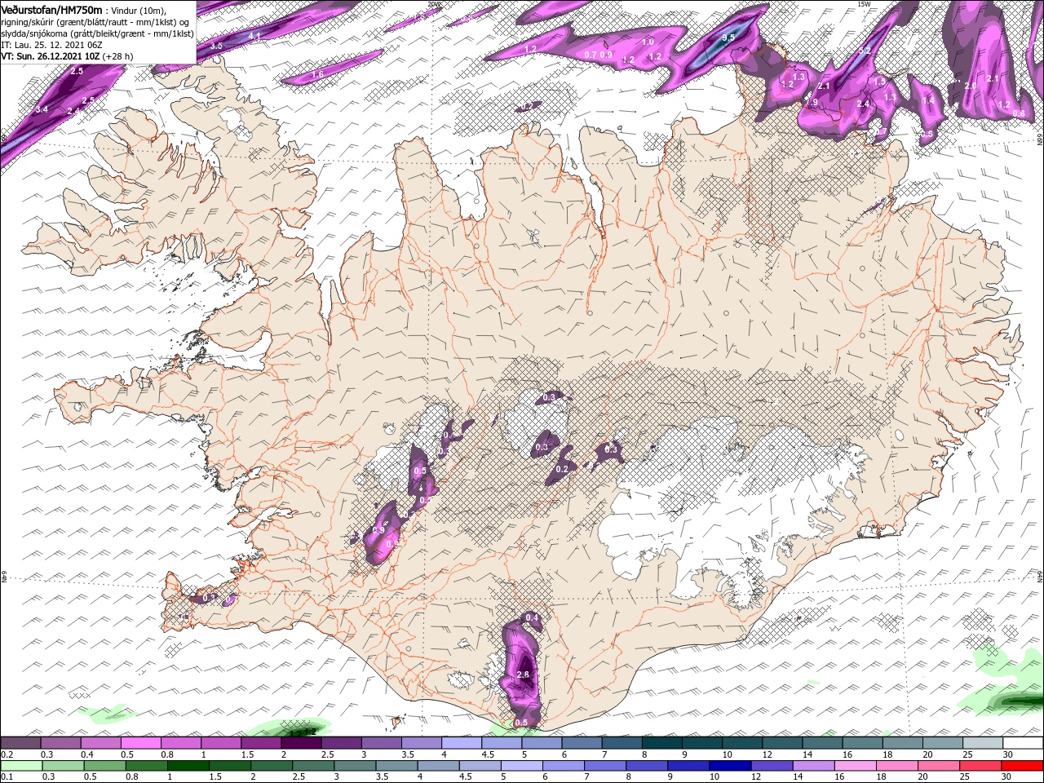Viewport: 1044px width, 783px height.
Task: Pick upper legend swatch between 1 and 1.5
Action: click(221, 744)
